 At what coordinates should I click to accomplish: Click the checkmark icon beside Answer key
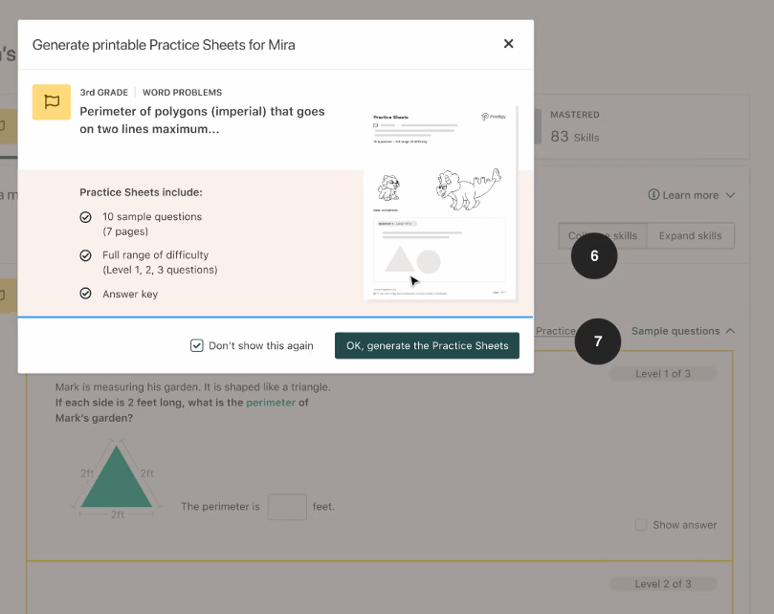85,294
